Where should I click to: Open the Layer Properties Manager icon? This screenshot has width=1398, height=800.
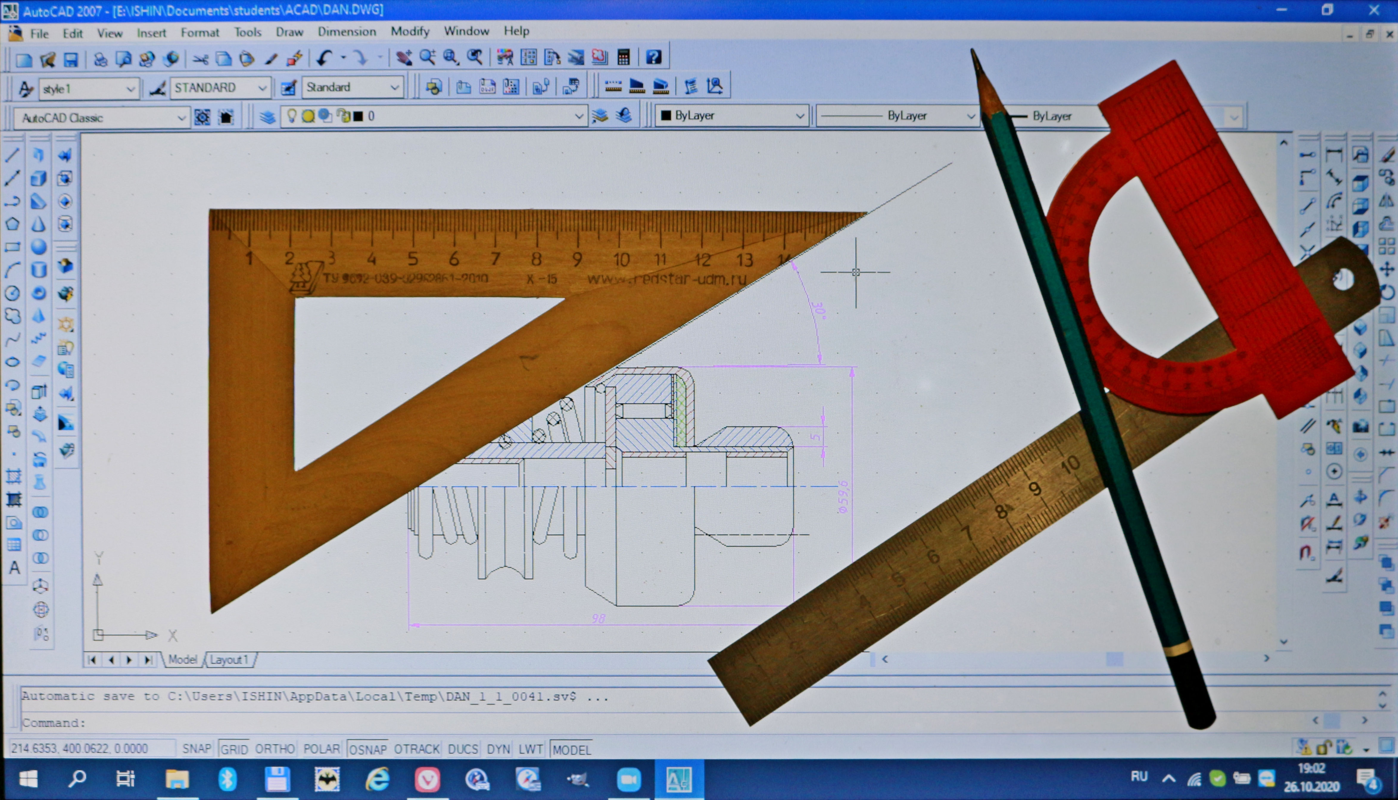(x=268, y=117)
